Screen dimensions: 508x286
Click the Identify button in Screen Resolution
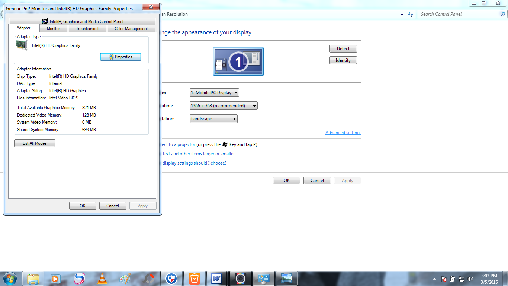click(x=343, y=60)
